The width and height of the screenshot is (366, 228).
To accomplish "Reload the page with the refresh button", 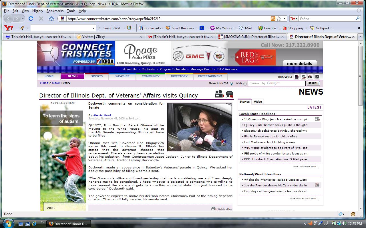I will pos(31,19).
